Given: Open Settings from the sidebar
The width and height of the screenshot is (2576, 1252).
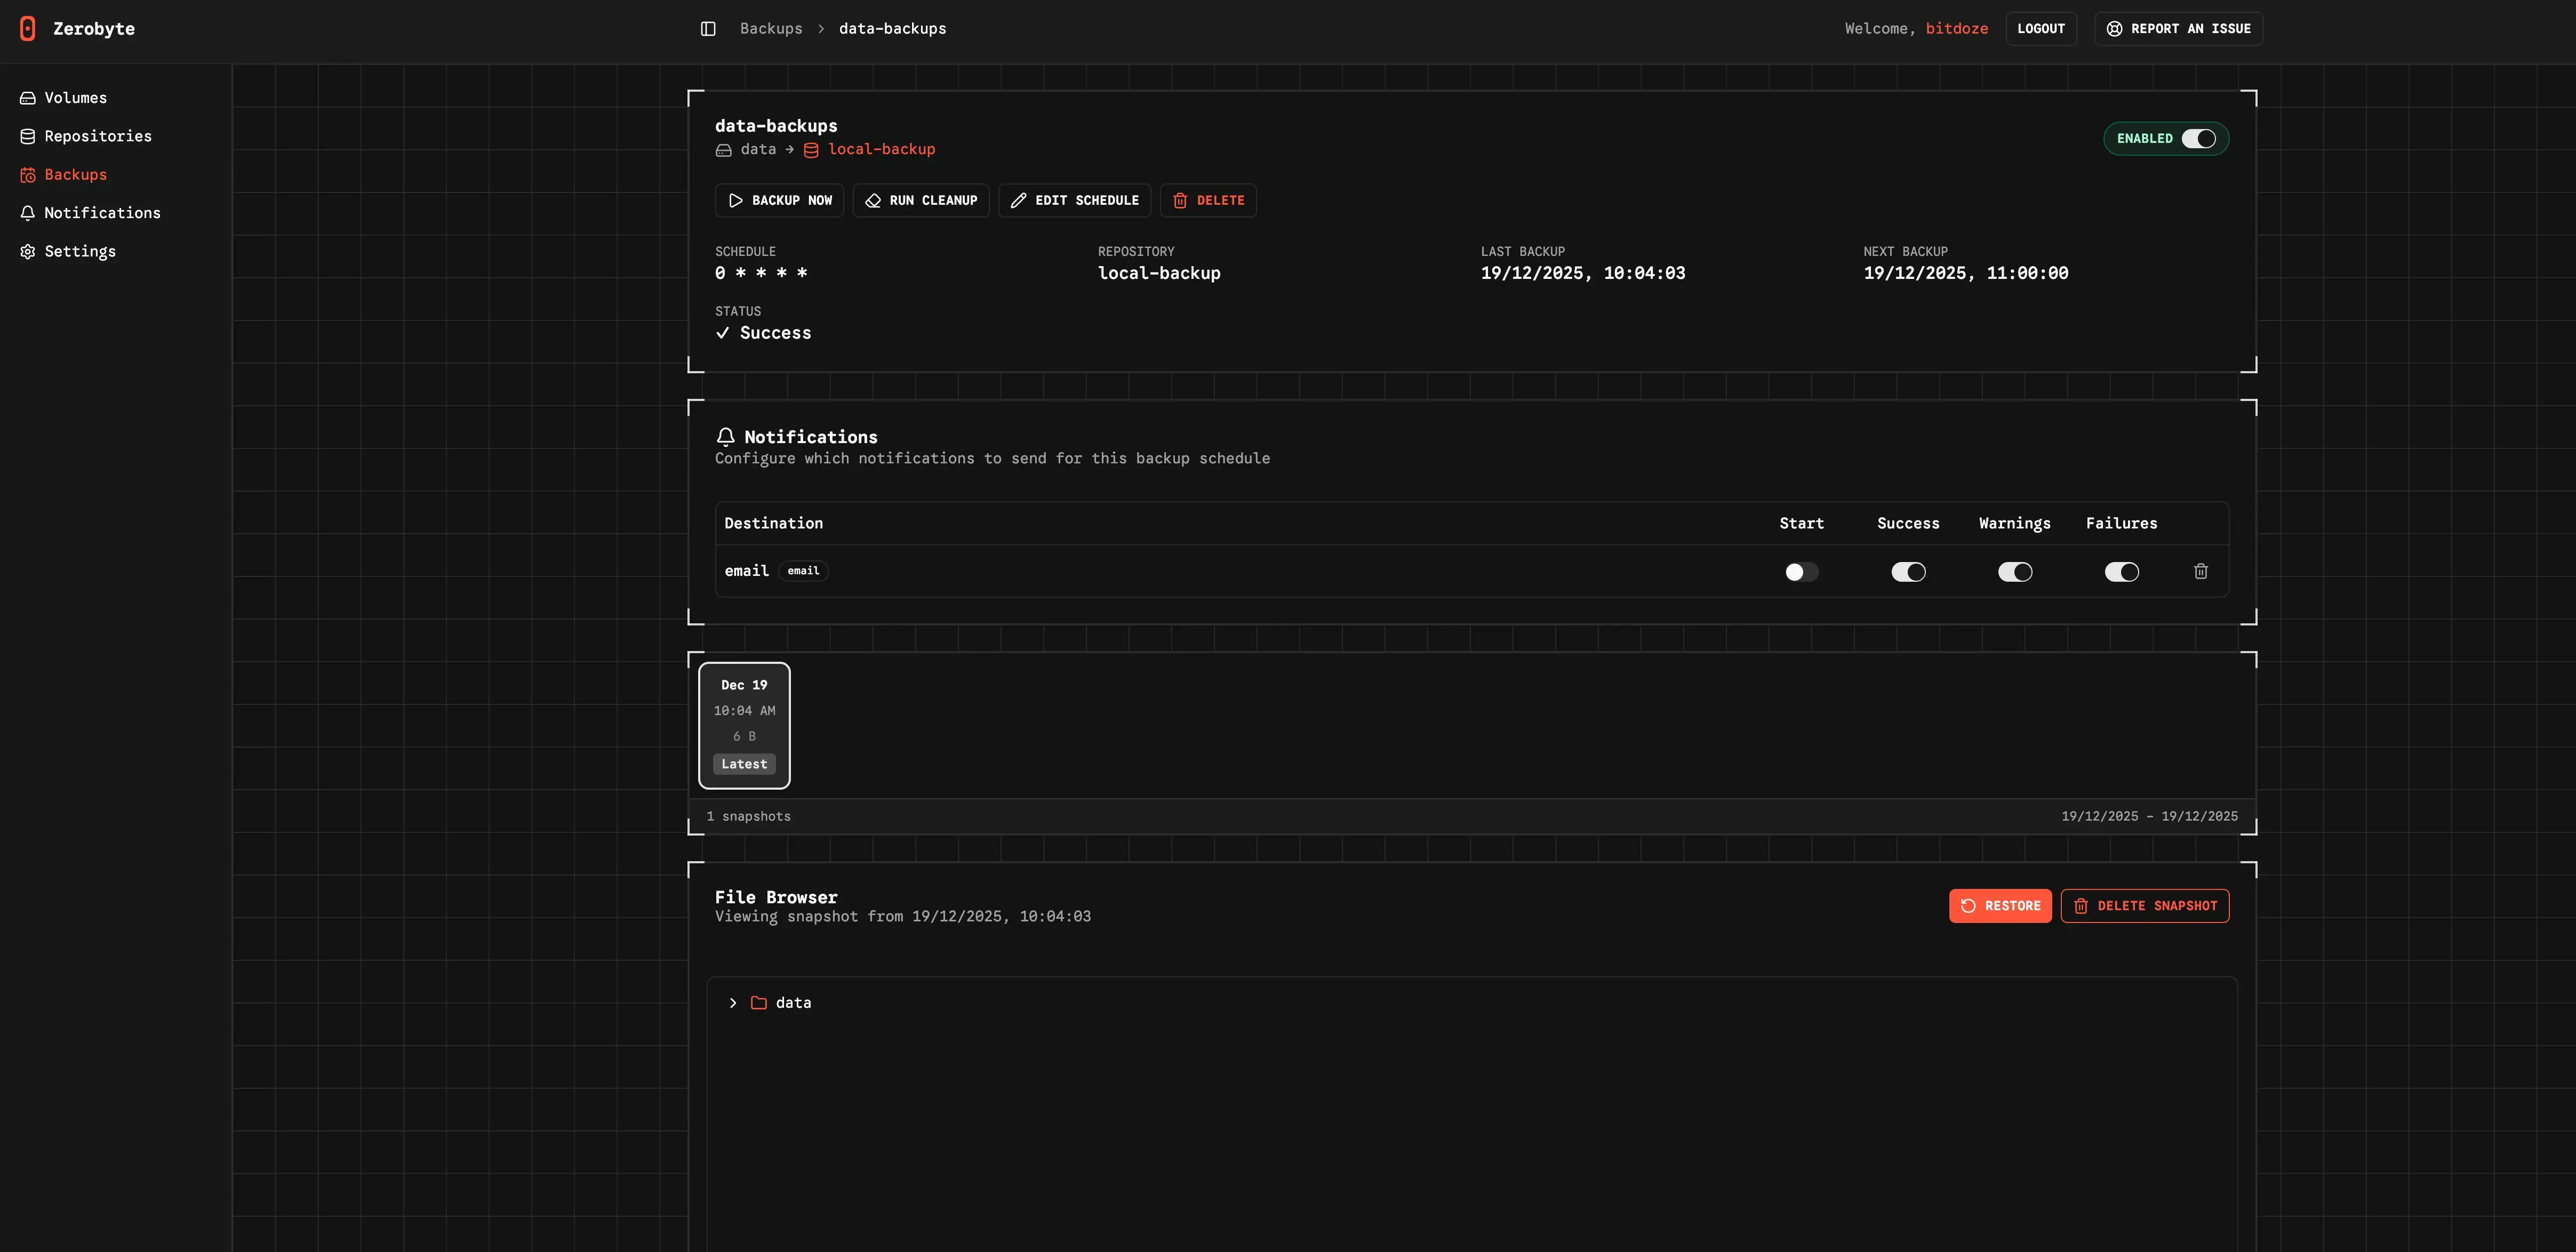Looking at the screenshot, I should coord(79,252).
